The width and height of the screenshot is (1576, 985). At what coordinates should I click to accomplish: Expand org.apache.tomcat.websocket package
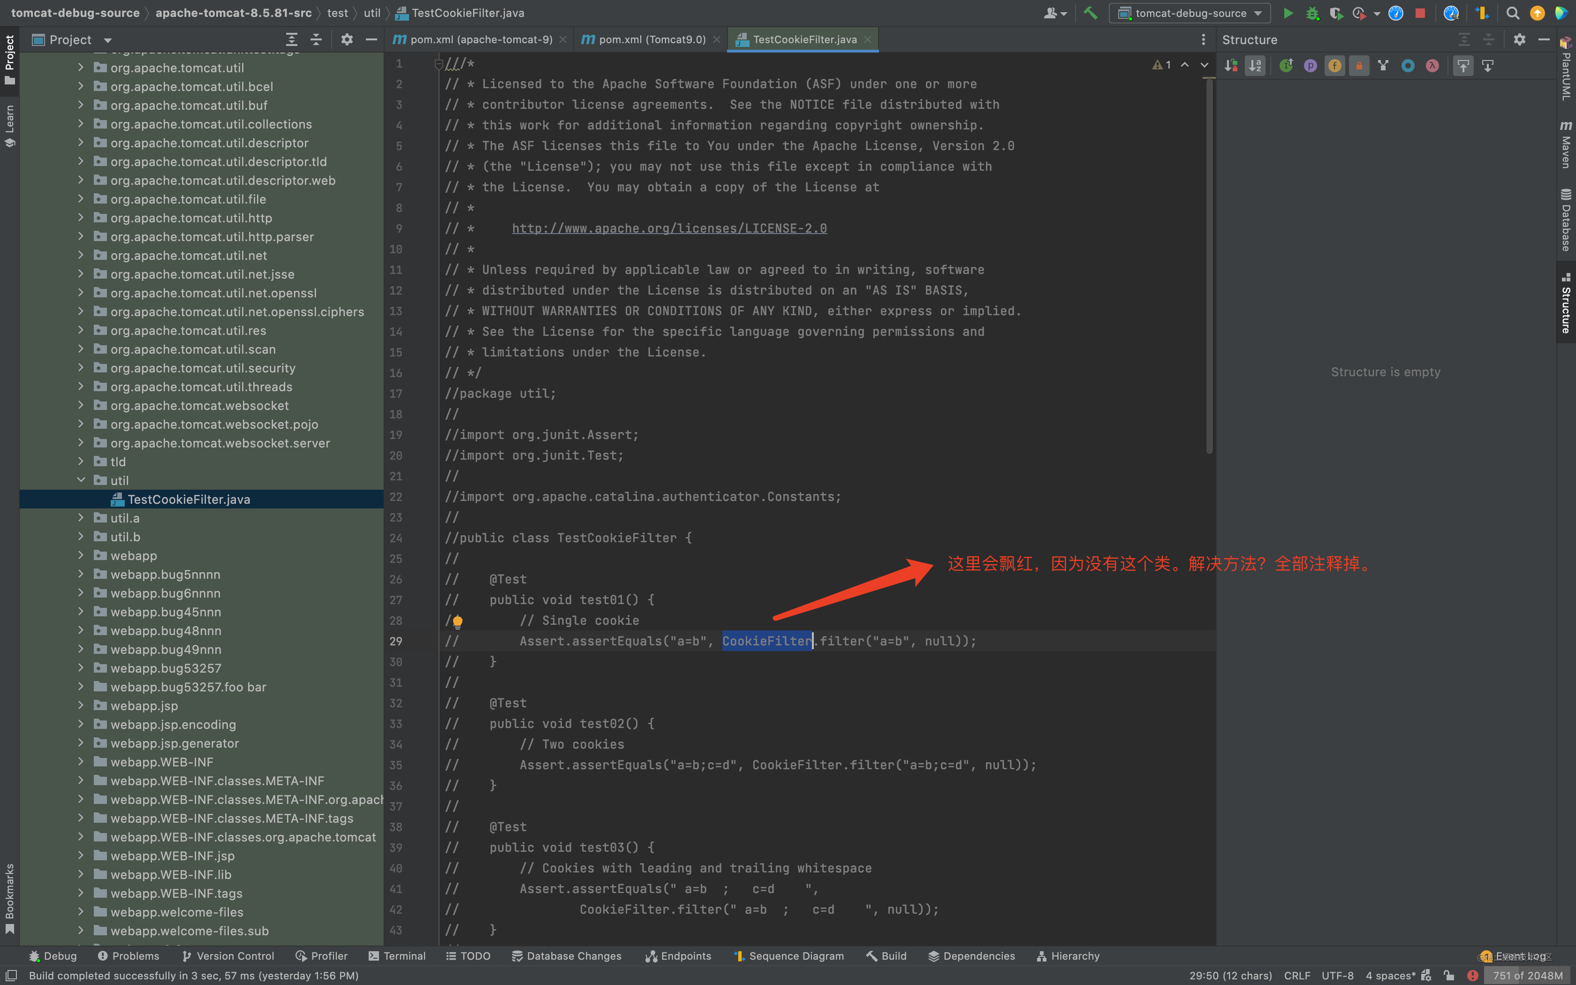pos(81,405)
